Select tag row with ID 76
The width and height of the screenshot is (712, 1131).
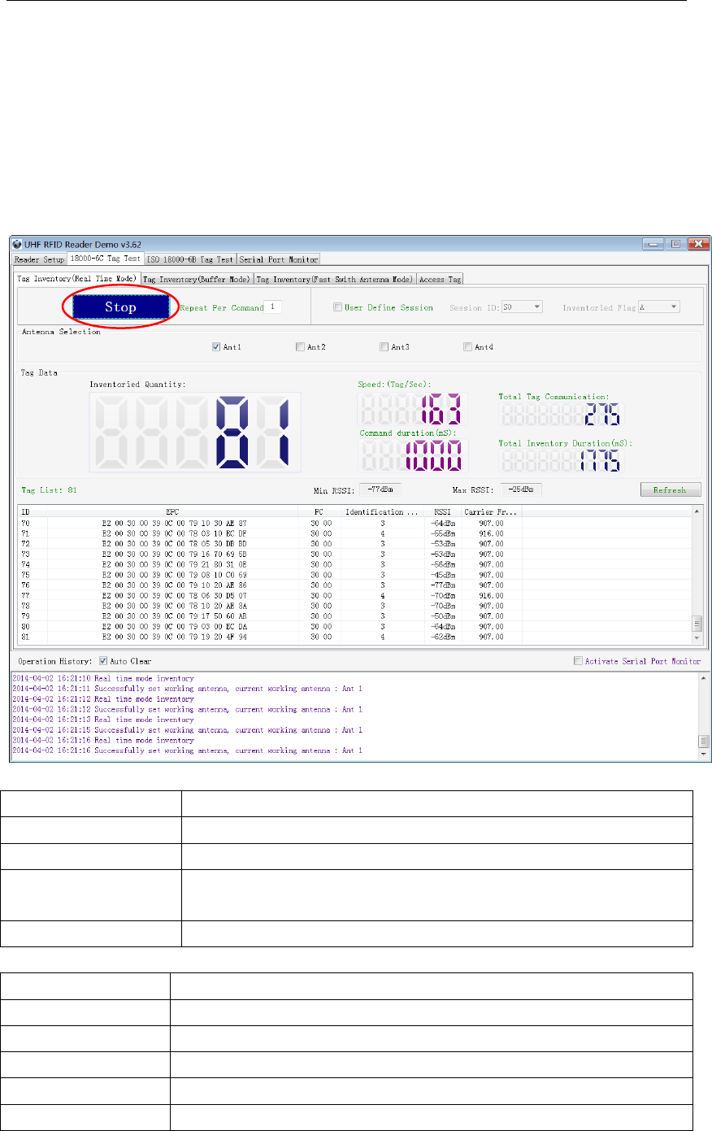pos(354,585)
